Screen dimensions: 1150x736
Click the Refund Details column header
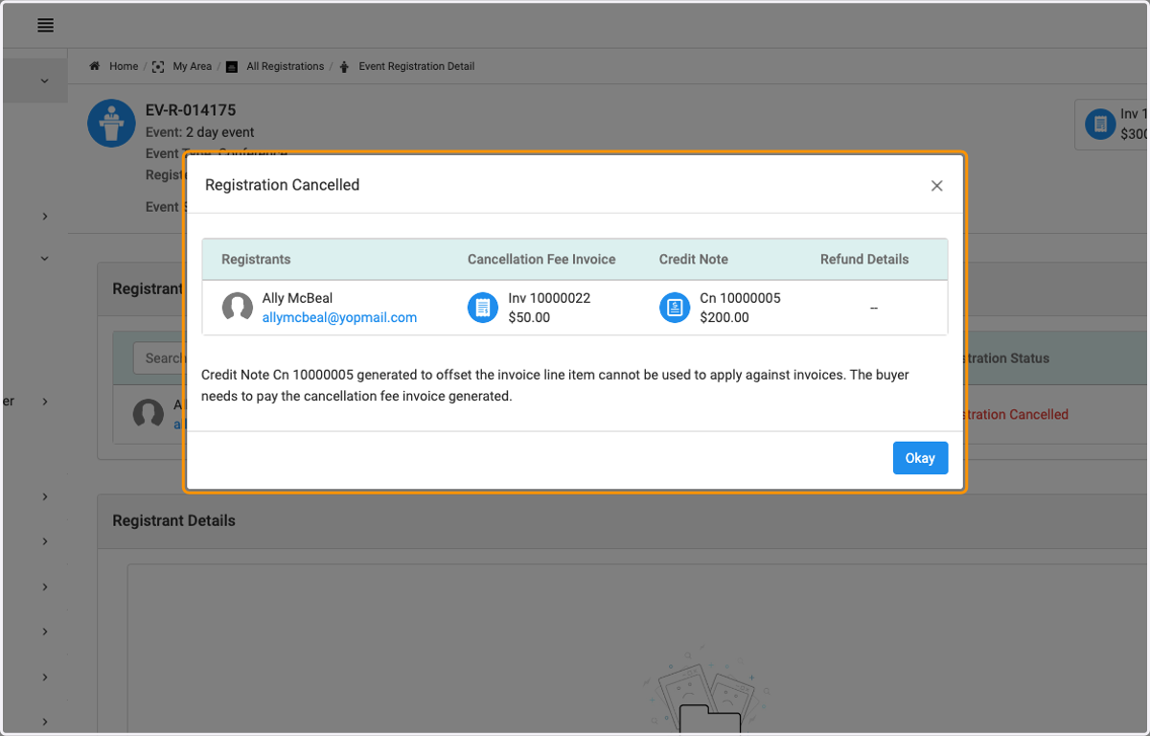(x=864, y=259)
